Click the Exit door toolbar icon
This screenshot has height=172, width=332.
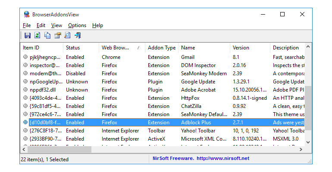tap(78, 36)
